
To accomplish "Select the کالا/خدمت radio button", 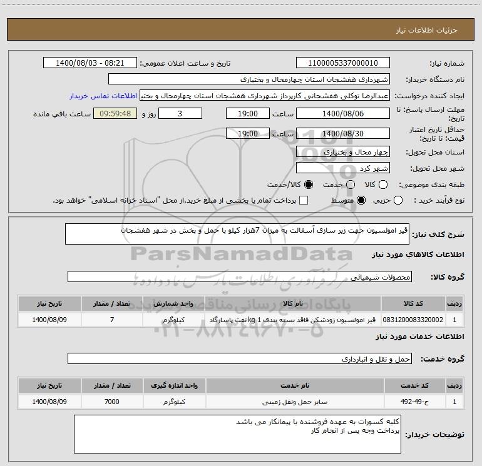I will click(309, 185).
